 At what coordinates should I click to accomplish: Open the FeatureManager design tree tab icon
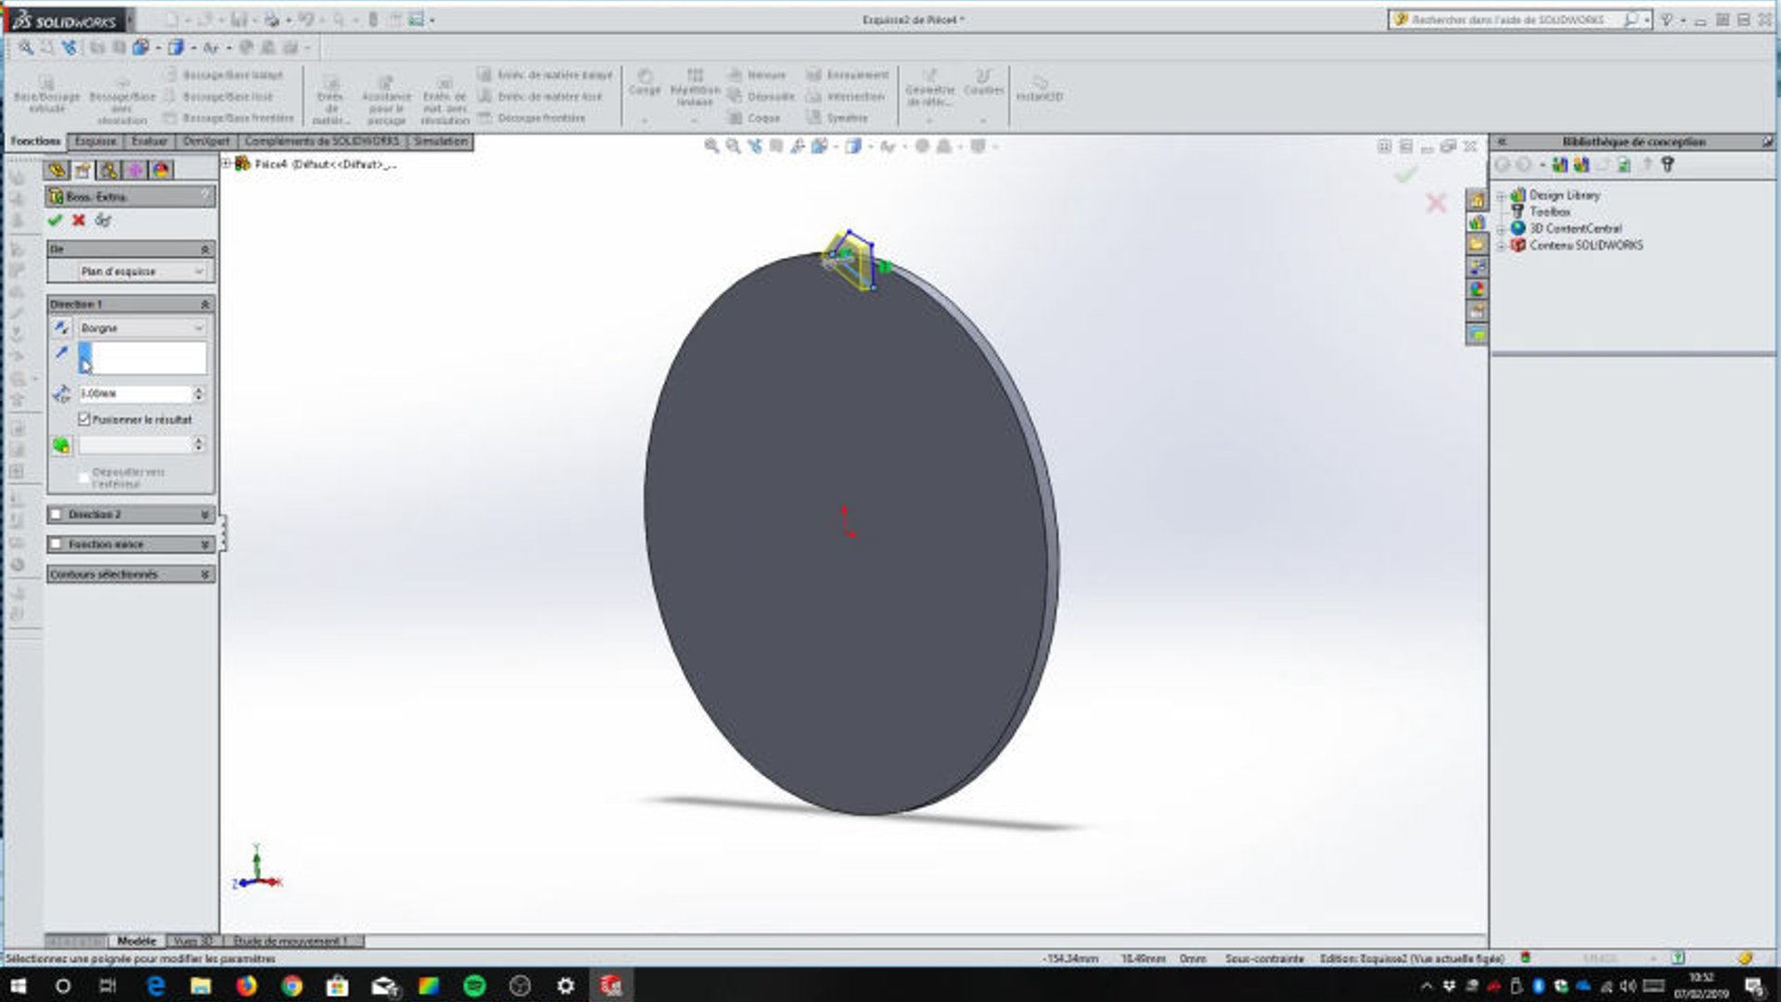point(57,170)
